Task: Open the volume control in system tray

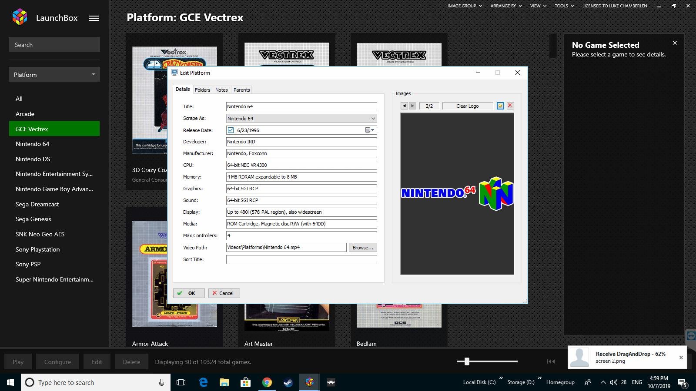Action: click(614, 382)
